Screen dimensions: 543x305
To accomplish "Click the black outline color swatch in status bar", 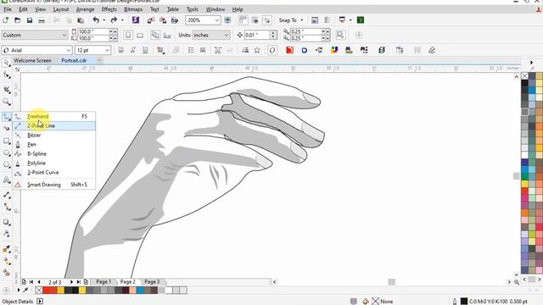I will [464, 302].
